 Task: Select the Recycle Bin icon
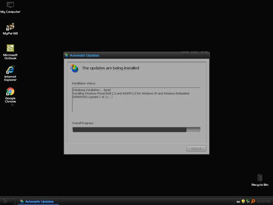[x=260, y=180]
